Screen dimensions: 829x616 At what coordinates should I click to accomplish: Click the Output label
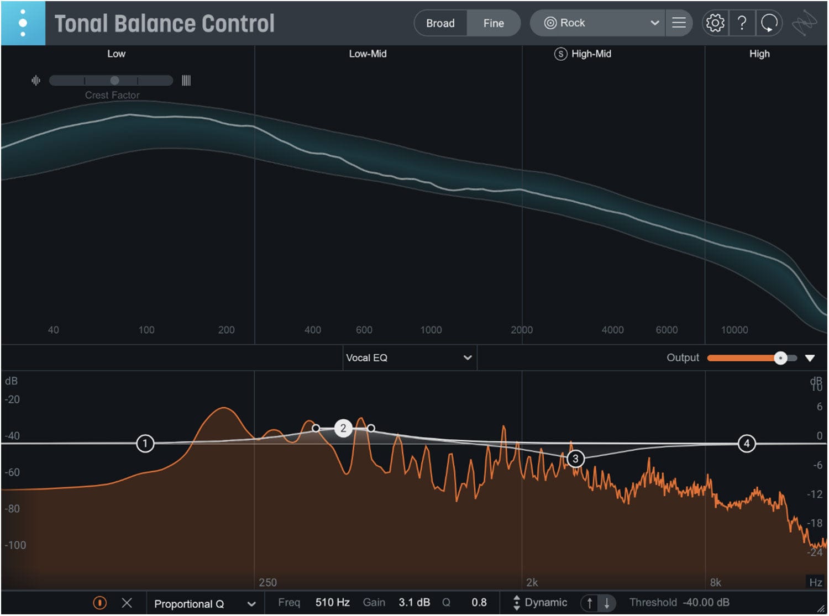coord(683,357)
